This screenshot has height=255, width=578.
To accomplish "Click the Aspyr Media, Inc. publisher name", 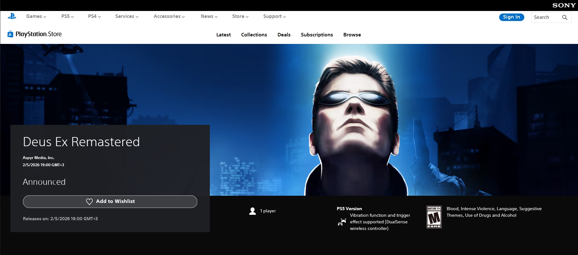I will [39, 158].
